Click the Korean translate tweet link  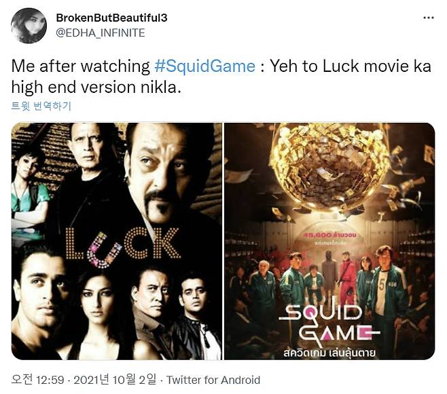(41, 106)
